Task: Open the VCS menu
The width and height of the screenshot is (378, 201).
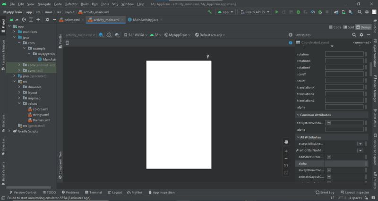Action: [115, 4]
